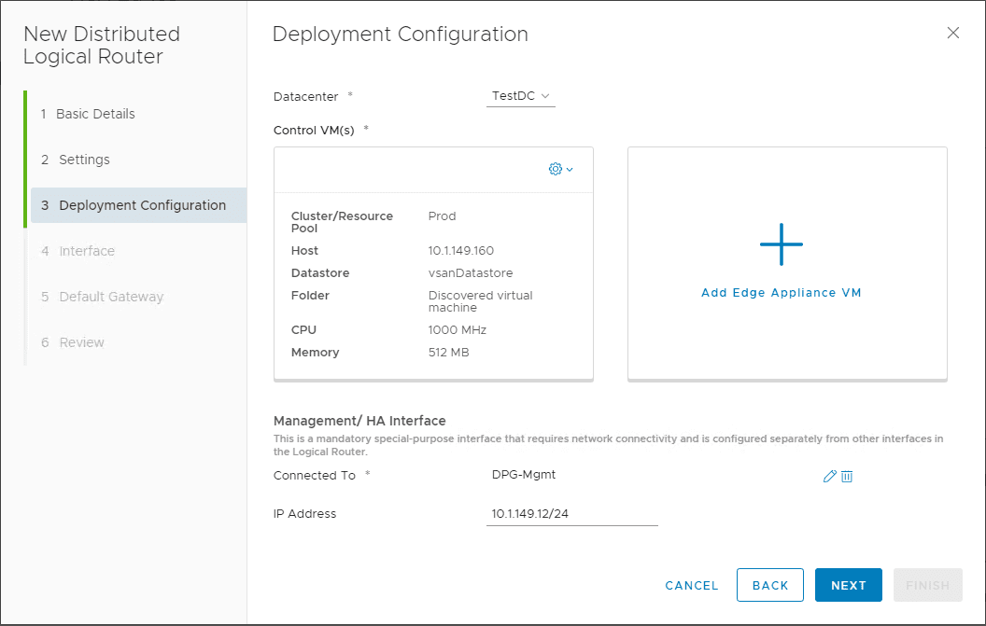986x626 pixels.
Task: Close the Deployment Configuration dialog
Action: click(x=953, y=33)
